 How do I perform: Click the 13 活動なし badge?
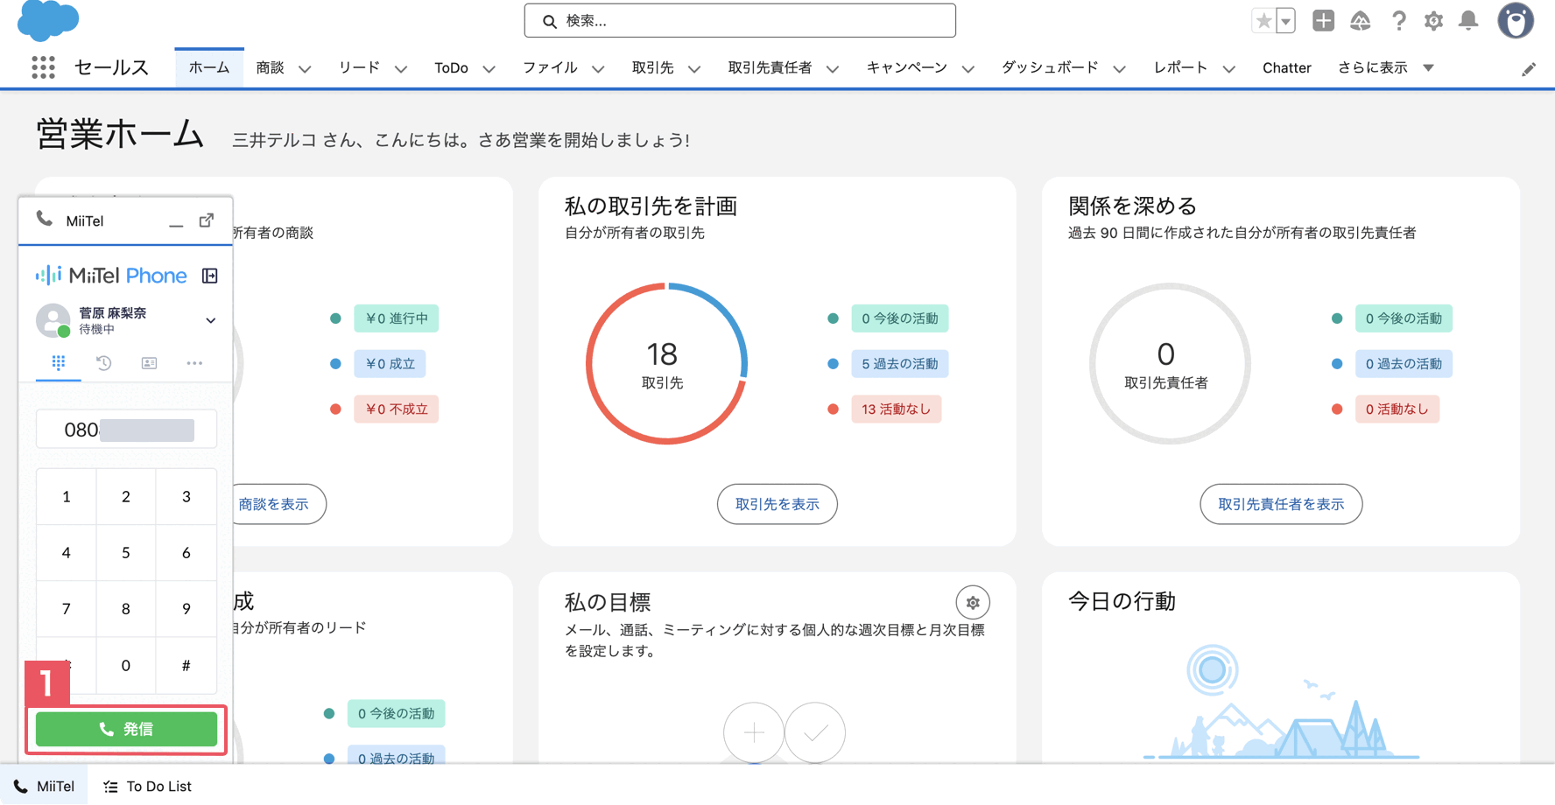tap(896, 409)
